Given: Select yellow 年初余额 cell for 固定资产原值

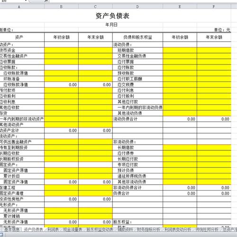Looking at the screenshot, I should (61, 170).
